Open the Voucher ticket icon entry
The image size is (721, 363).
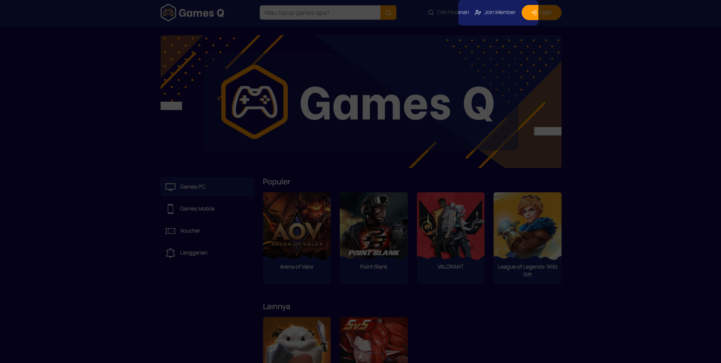tap(170, 231)
